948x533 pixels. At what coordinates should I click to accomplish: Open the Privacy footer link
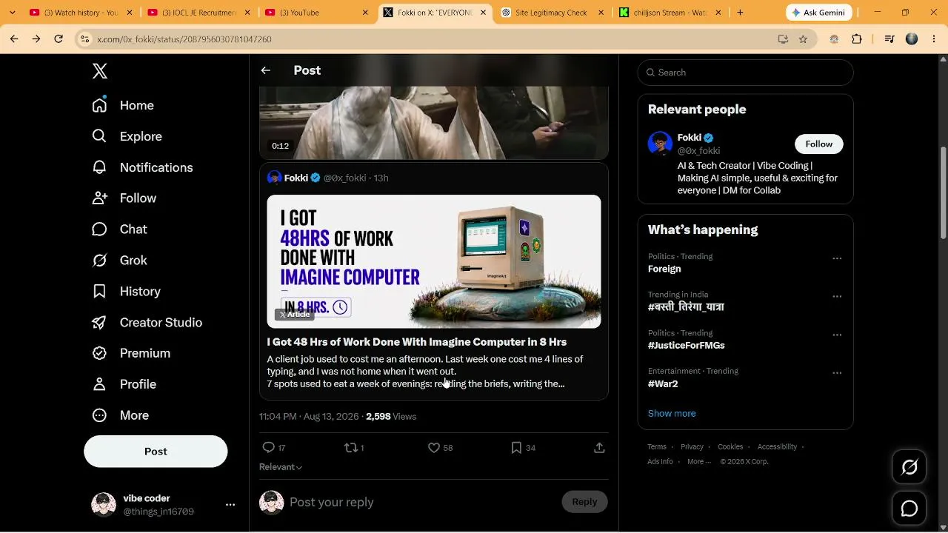tap(692, 447)
